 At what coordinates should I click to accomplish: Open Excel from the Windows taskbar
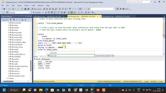86,90
